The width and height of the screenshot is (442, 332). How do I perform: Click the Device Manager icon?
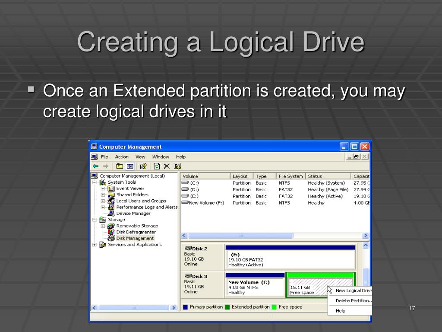111,214
